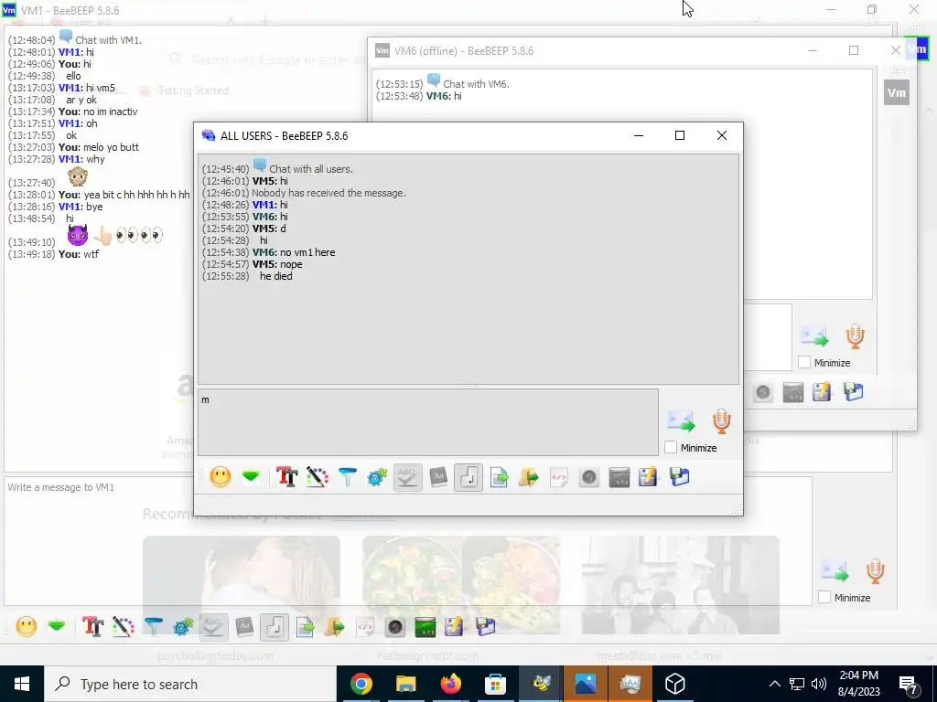Select 'You: melo yo butt' chat line
This screenshot has width=937, height=702.
click(99, 147)
